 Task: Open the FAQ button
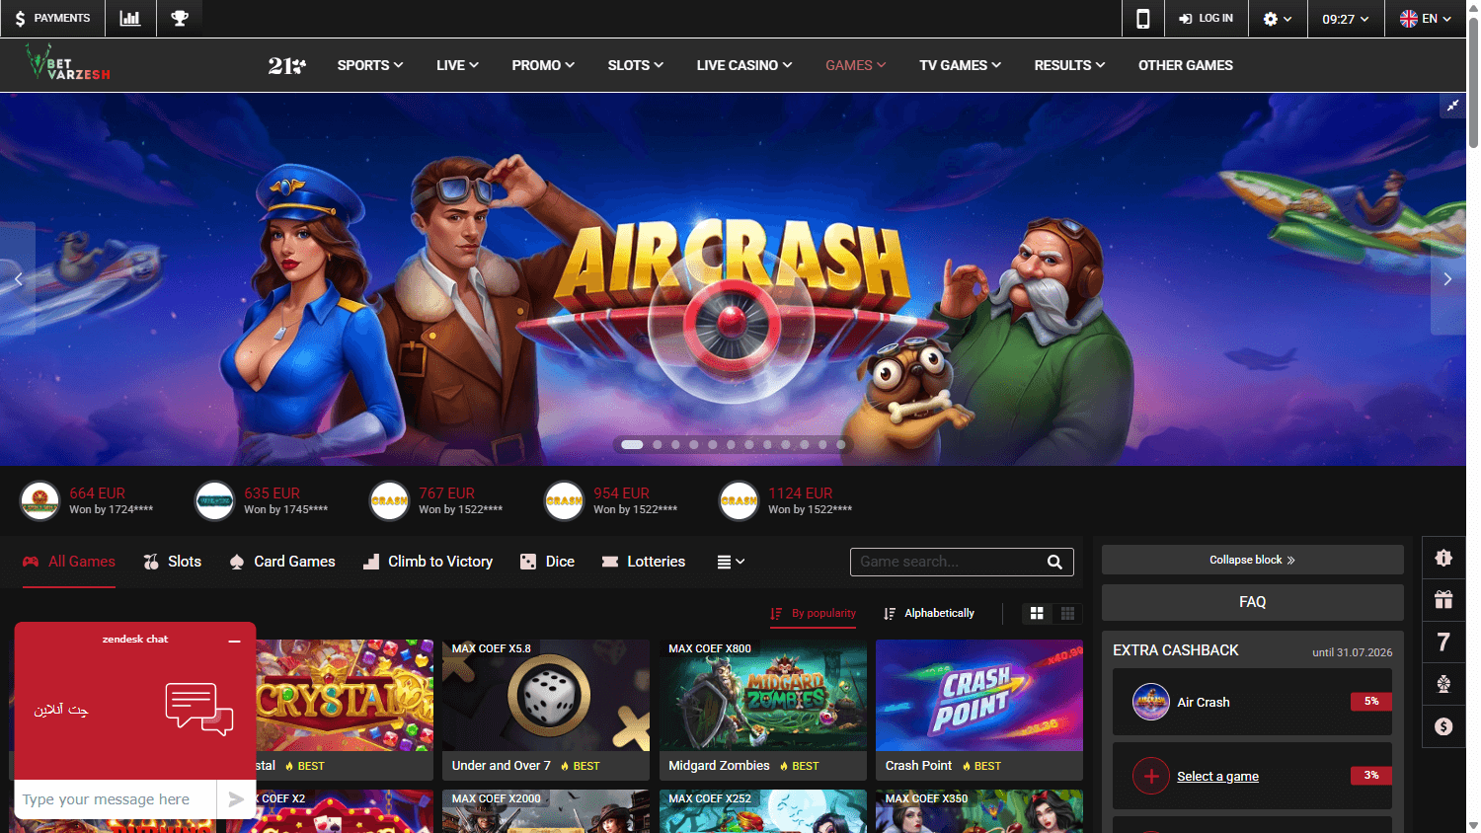click(1252, 602)
